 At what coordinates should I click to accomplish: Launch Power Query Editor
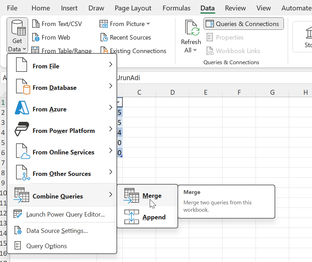pyautogui.click(x=65, y=214)
